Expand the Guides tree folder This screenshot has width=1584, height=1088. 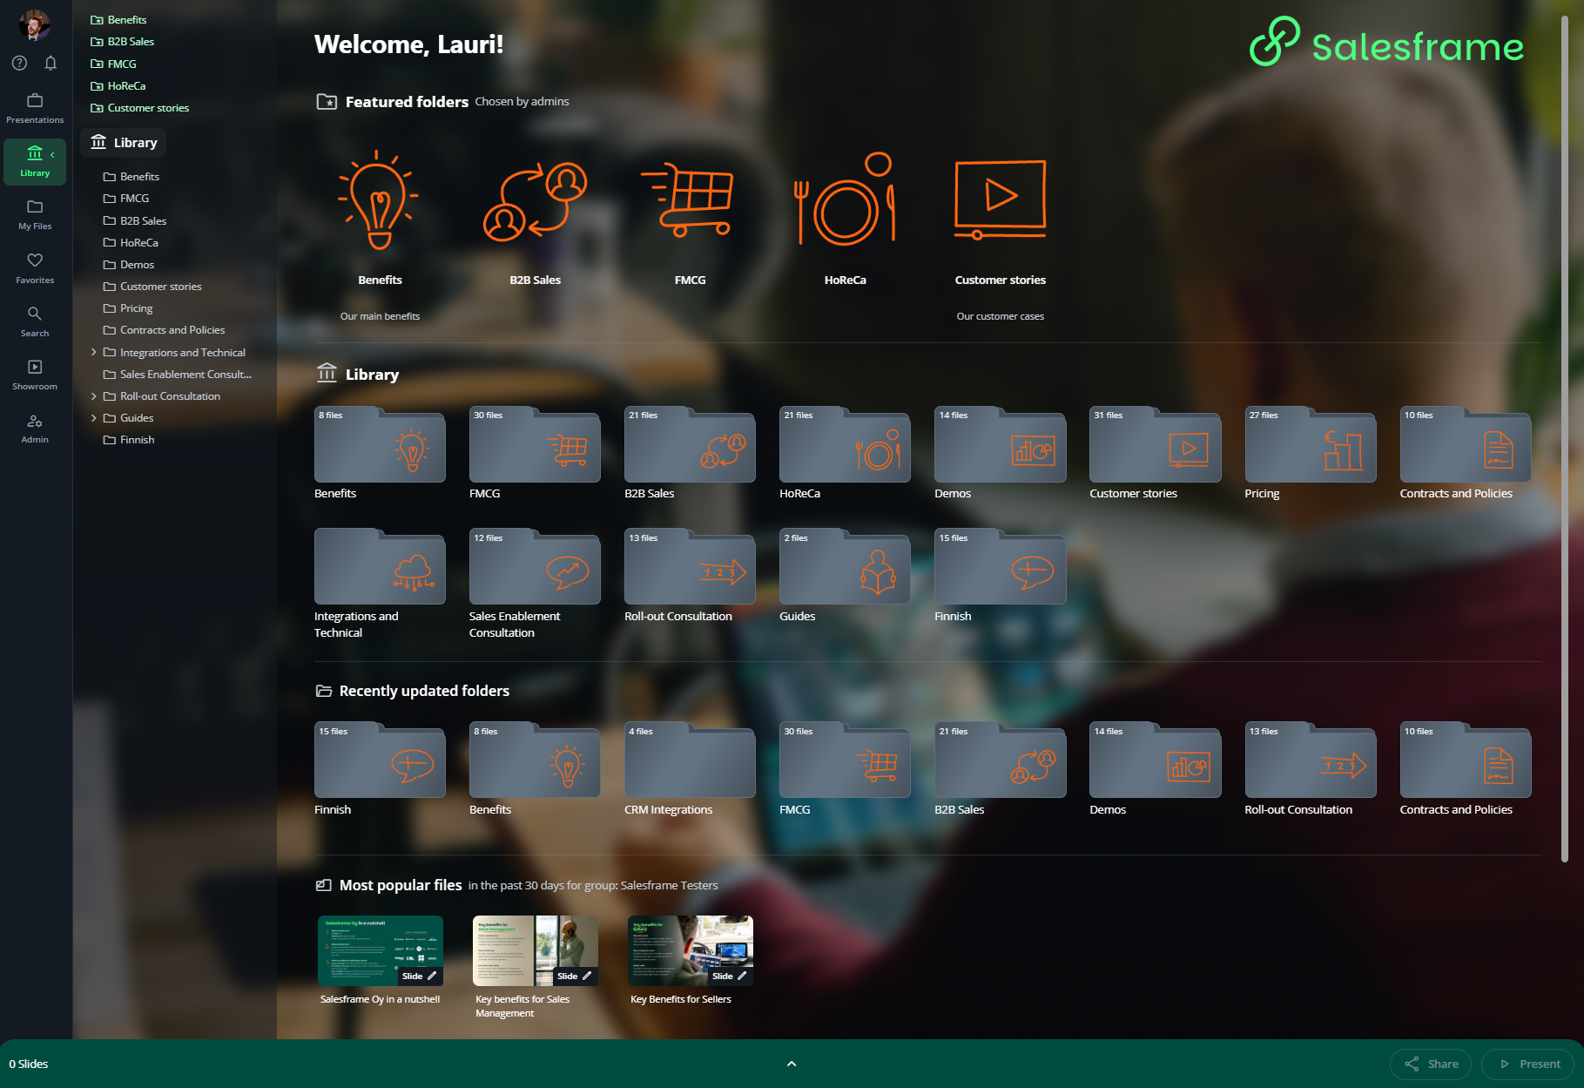(x=93, y=418)
